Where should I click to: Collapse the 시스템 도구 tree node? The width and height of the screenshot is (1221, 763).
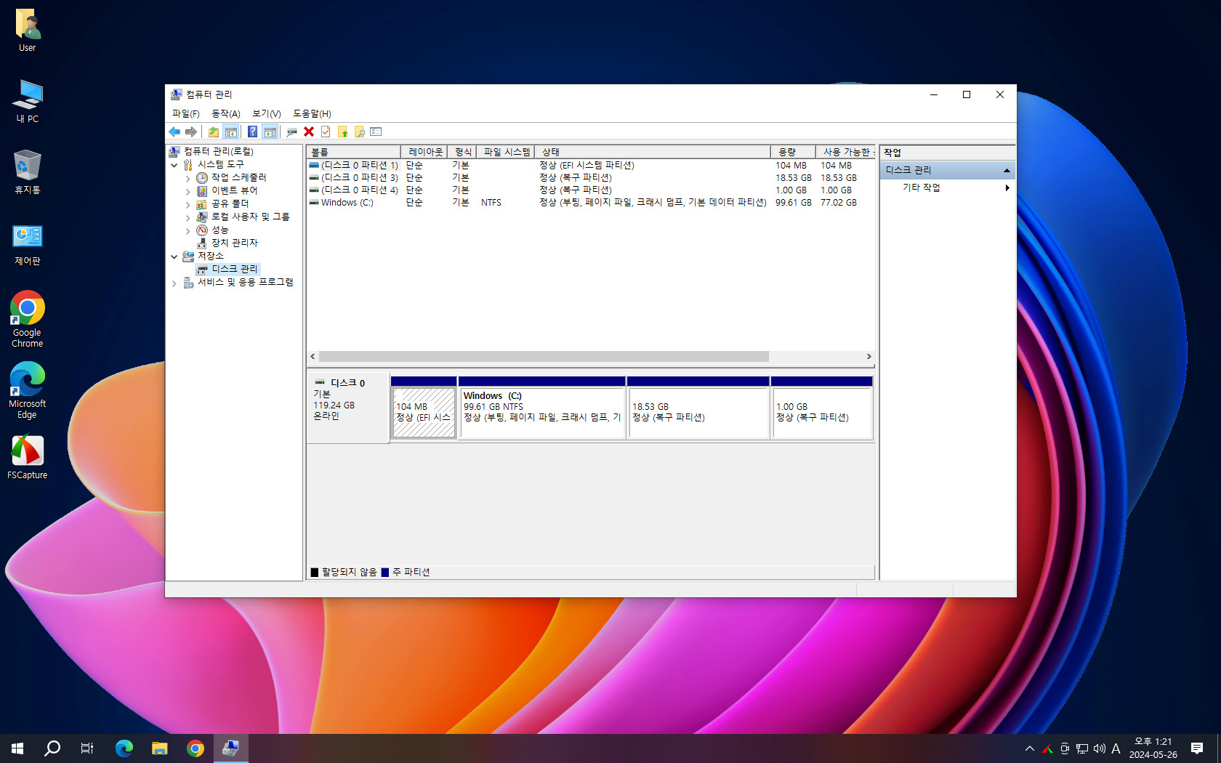pos(174,165)
